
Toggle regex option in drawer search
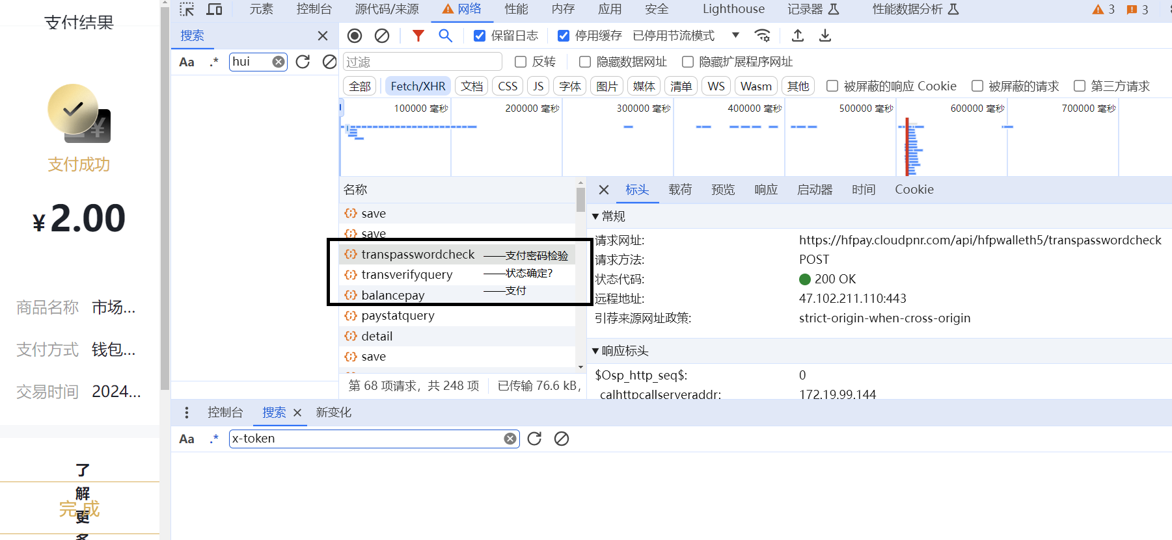(214, 439)
